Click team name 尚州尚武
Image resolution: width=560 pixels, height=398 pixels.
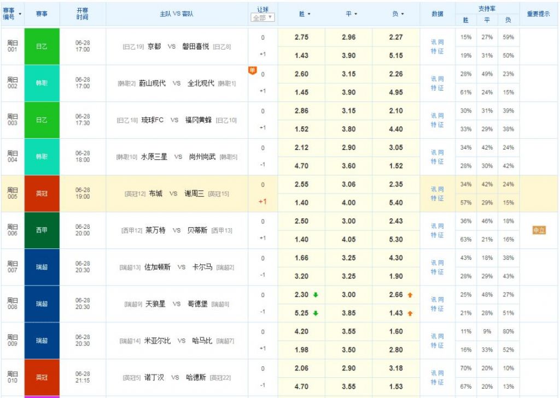pyautogui.click(x=202, y=157)
